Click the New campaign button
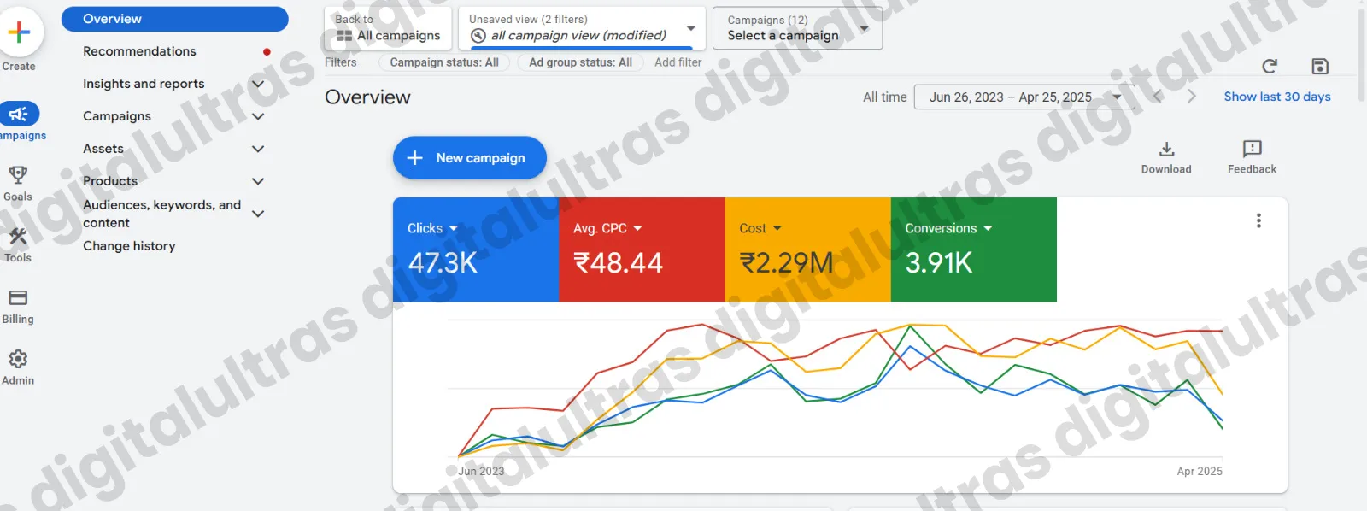This screenshot has width=1367, height=511. pyautogui.click(x=469, y=158)
